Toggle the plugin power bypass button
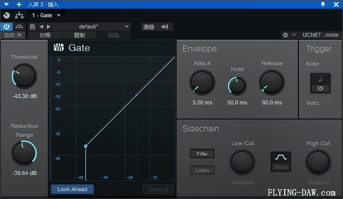The image size is (343, 199). (7, 26)
